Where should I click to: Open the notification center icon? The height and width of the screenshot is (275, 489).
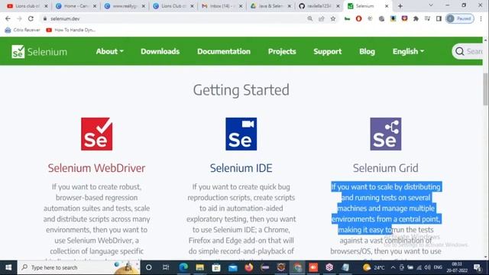(477, 267)
